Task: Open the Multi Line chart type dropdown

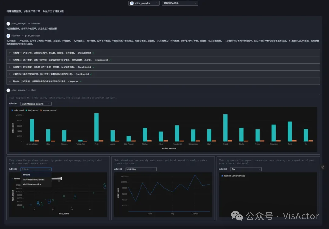Action: pos(141,169)
